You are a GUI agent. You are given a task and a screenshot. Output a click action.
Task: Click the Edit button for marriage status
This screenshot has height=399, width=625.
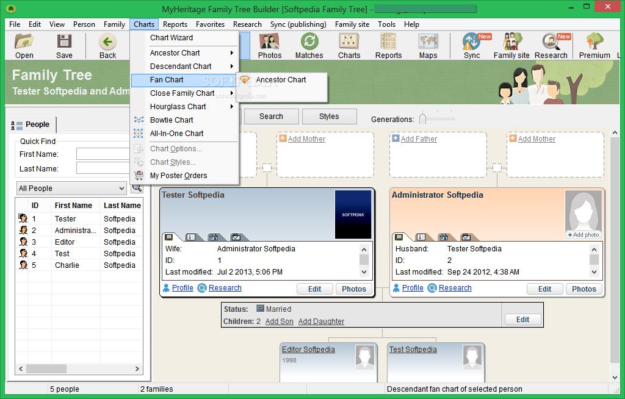tap(522, 319)
